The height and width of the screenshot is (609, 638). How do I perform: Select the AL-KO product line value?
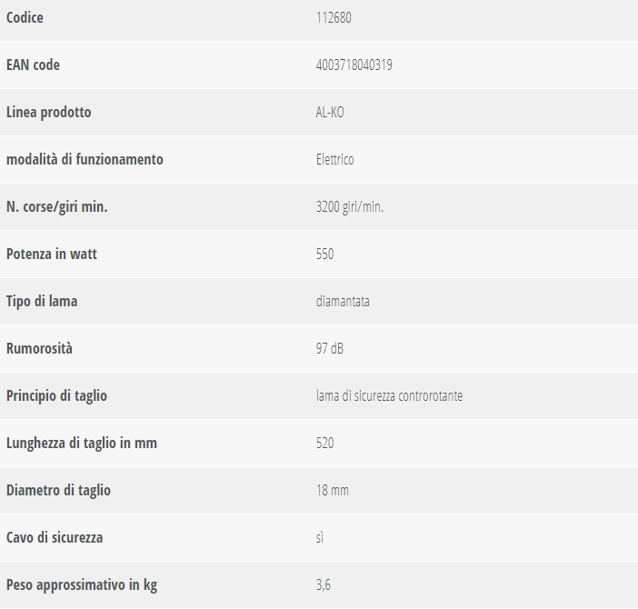coord(330,113)
